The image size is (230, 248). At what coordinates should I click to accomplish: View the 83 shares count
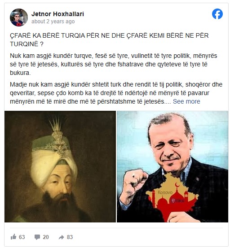pos(70,237)
